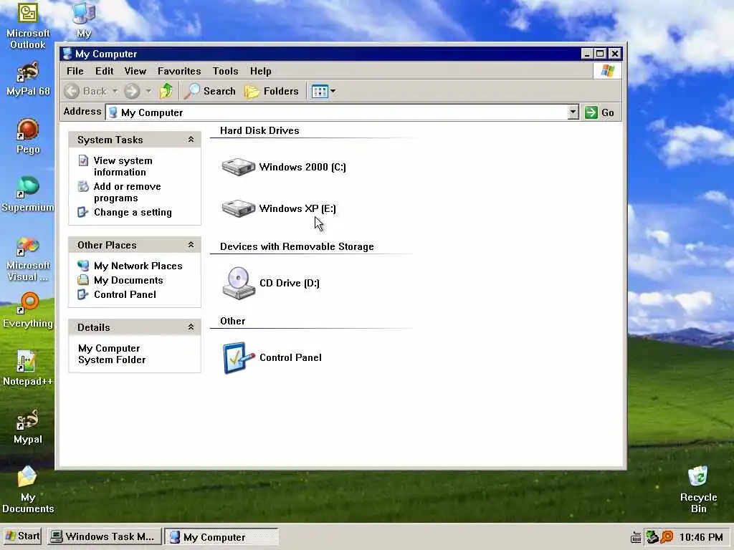Select the CD Drive (D:) icon
734x550 pixels.
pos(238,283)
